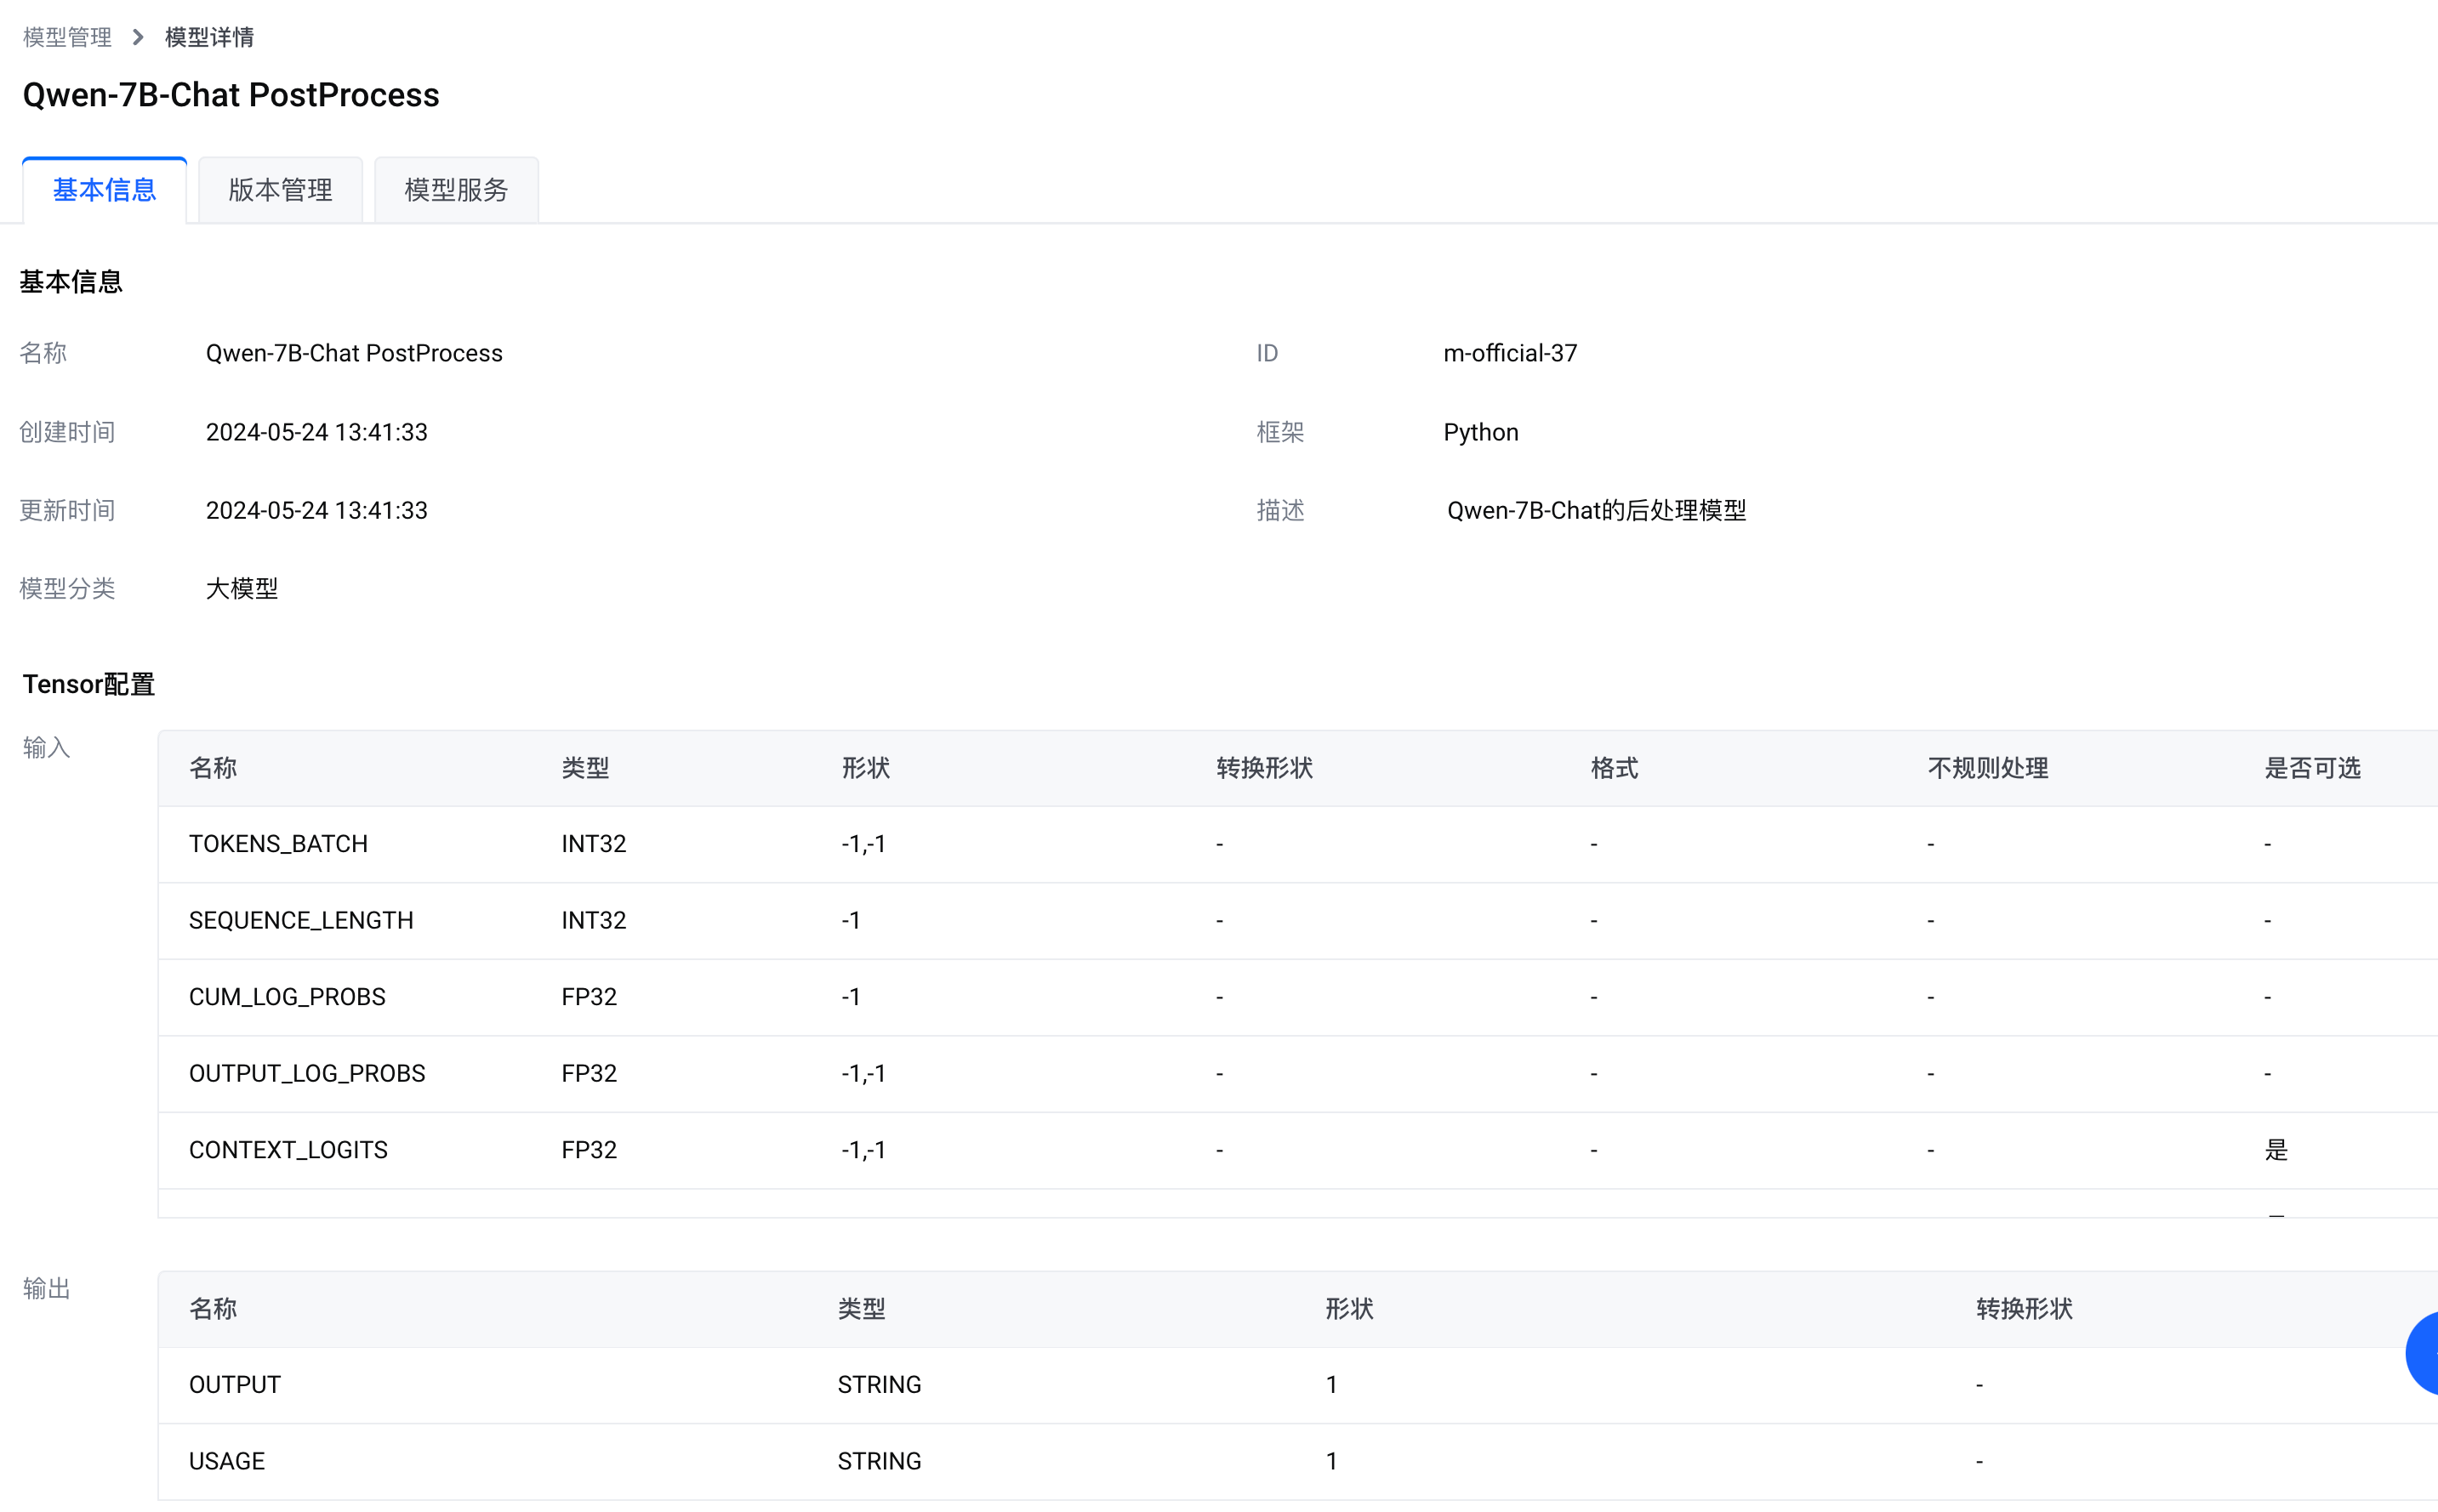The width and height of the screenshot is (2438, 1512).
Task: Click the 基本信息 section heading
Action: coord(71,282)
